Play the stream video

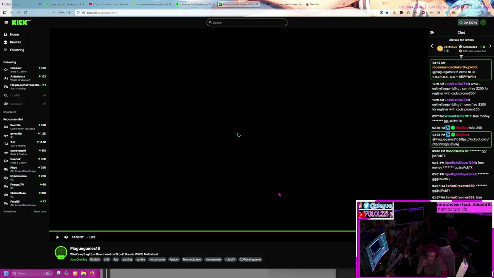coord(58,237)
